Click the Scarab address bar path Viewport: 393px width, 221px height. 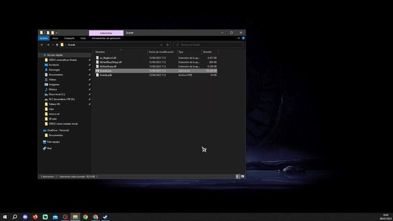point(71,45)
